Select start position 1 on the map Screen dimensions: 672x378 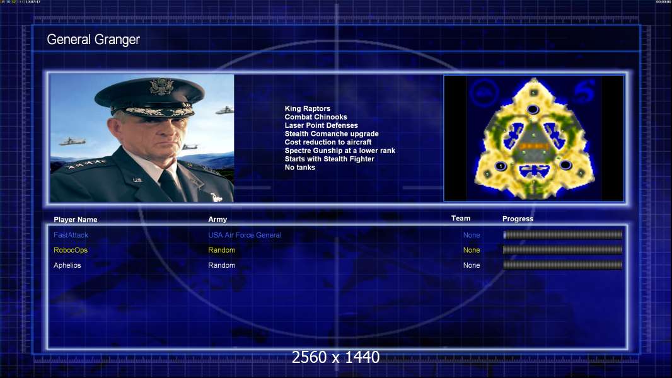[501, 166]
